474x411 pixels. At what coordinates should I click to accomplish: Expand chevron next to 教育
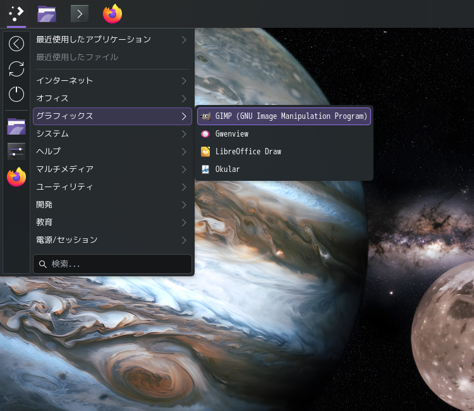pos(184,223)
